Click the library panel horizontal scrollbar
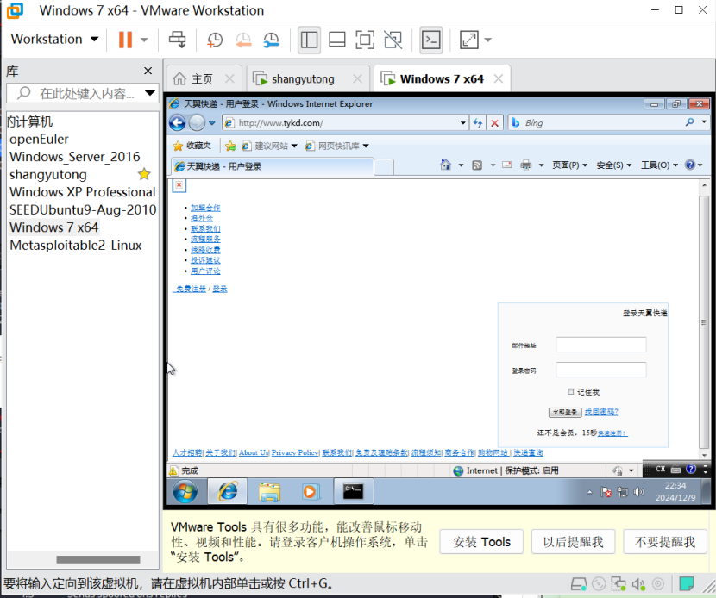The image size is (716, 598). click(98, 559)
